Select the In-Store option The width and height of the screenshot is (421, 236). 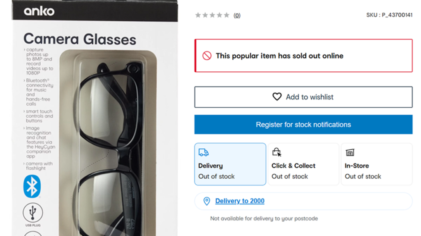(377, 164)
